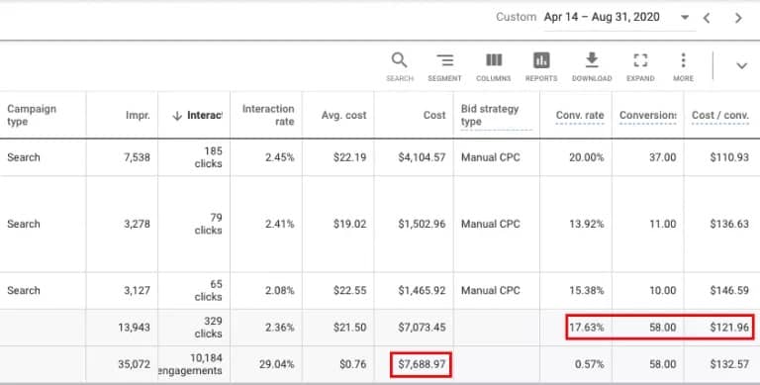
Task: Sort by Impr. column header
Action: pos(138,115)
